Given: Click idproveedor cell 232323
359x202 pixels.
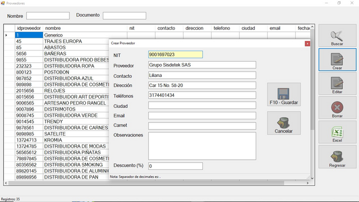Looking at the screenshot, I should coord(29,66).
